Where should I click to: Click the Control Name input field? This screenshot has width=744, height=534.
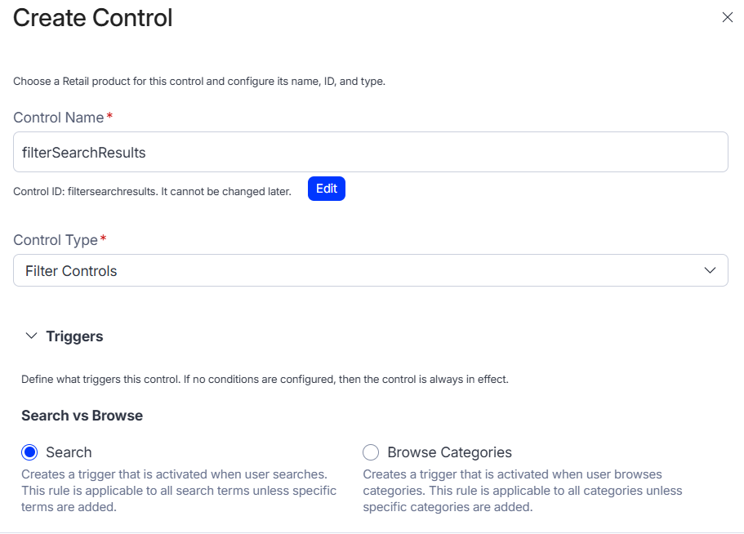click(x=370, y=152)
